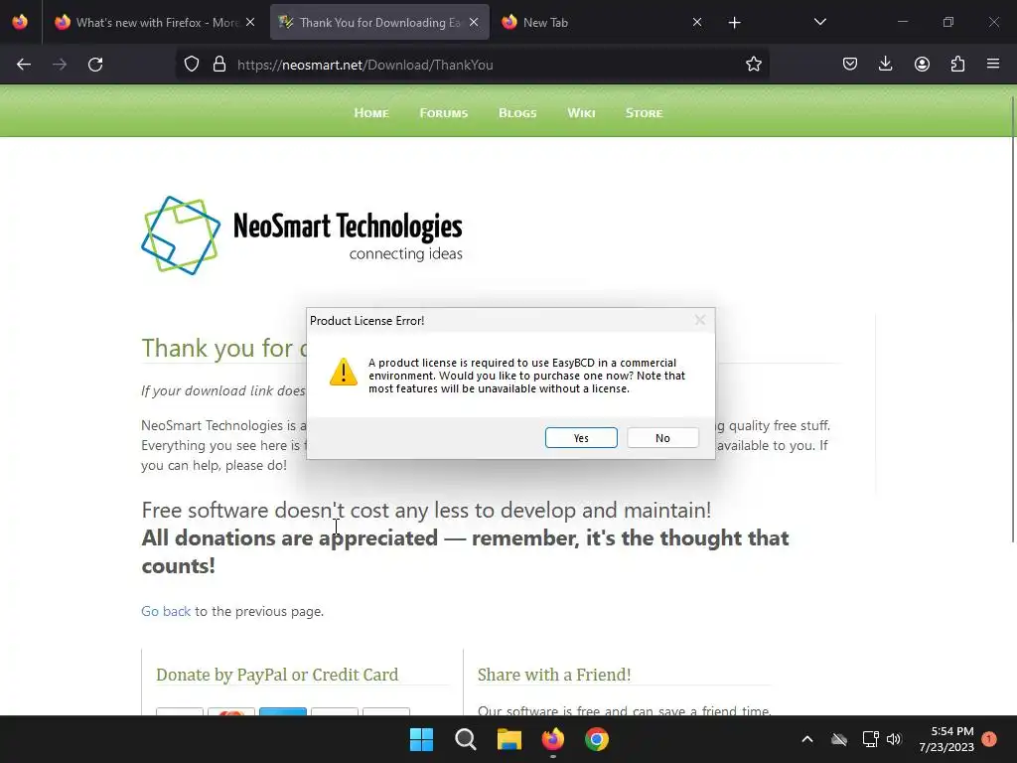
Task: Open the Extensions puzzle icon
Action: pos(957,64)
